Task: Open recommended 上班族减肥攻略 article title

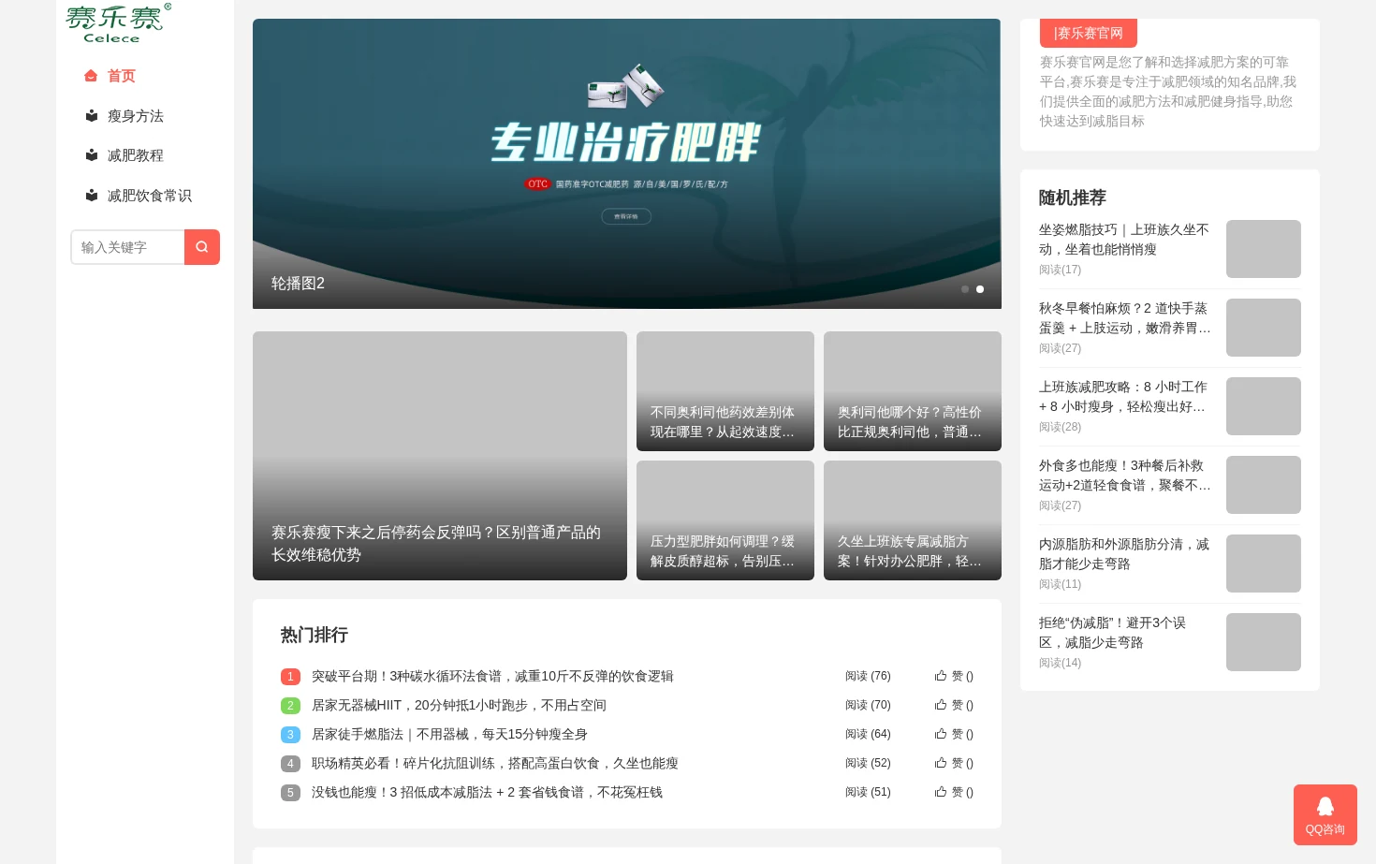Action: click(1124, 397)
